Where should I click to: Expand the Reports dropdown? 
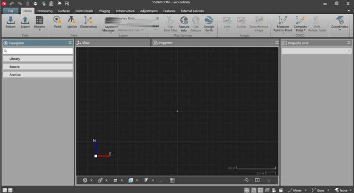(39, 30)
